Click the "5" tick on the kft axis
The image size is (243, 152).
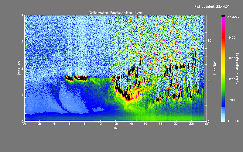[x=209, y=81]
